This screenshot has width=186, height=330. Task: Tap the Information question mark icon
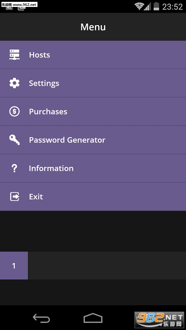pos(14,168)
